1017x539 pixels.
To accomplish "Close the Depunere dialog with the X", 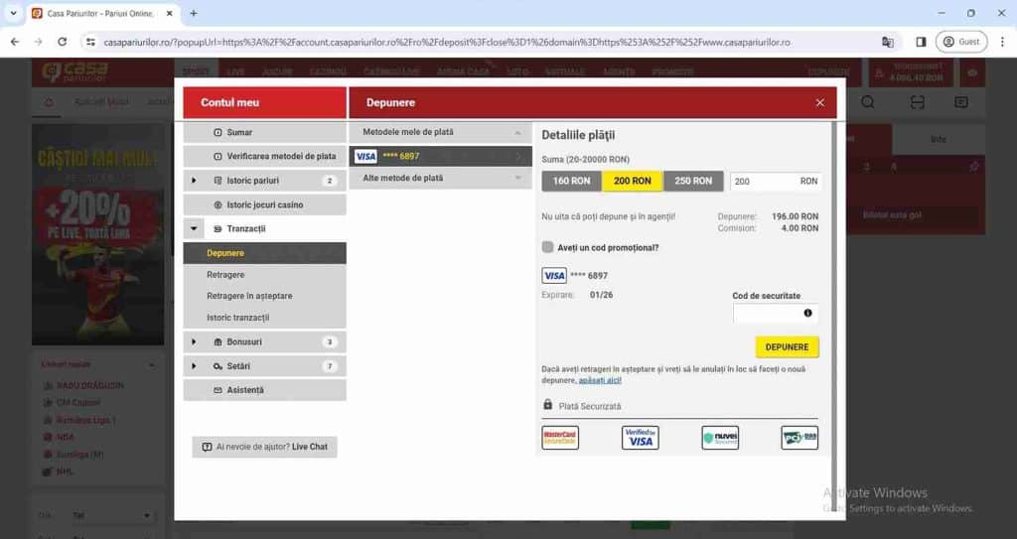I will pyautogui.click(x=819, y=103).
